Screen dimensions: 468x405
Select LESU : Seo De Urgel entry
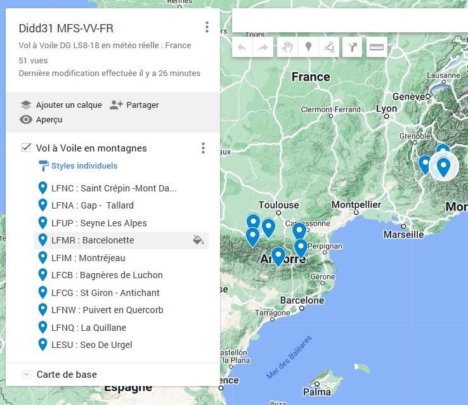click(91, 345)
